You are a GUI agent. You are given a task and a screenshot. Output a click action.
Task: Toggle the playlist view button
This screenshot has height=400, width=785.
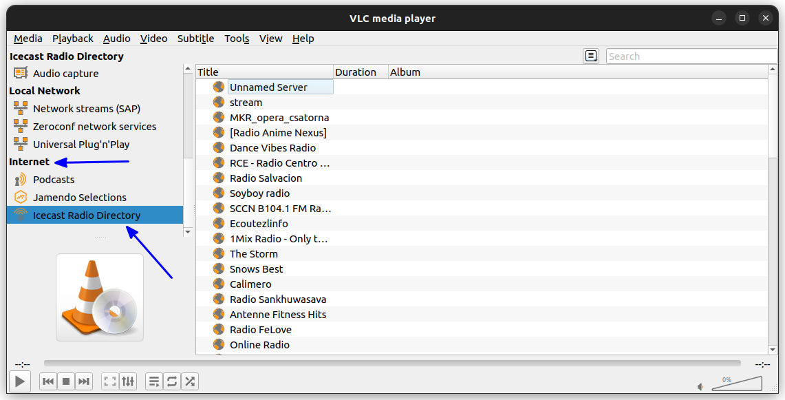[154, 381]
